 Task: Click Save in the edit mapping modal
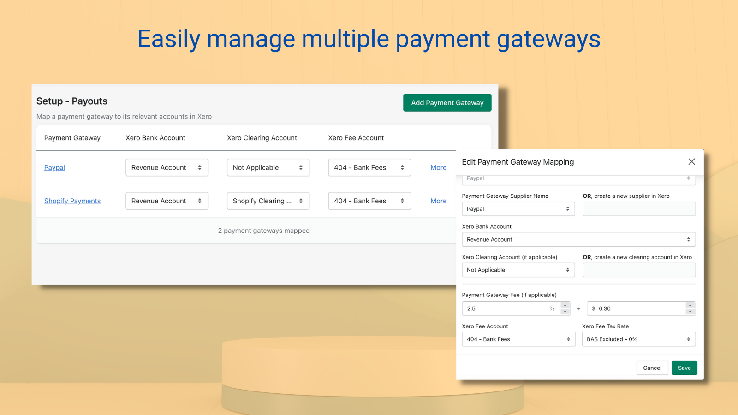pyautogui.click(x=684, y=368)
